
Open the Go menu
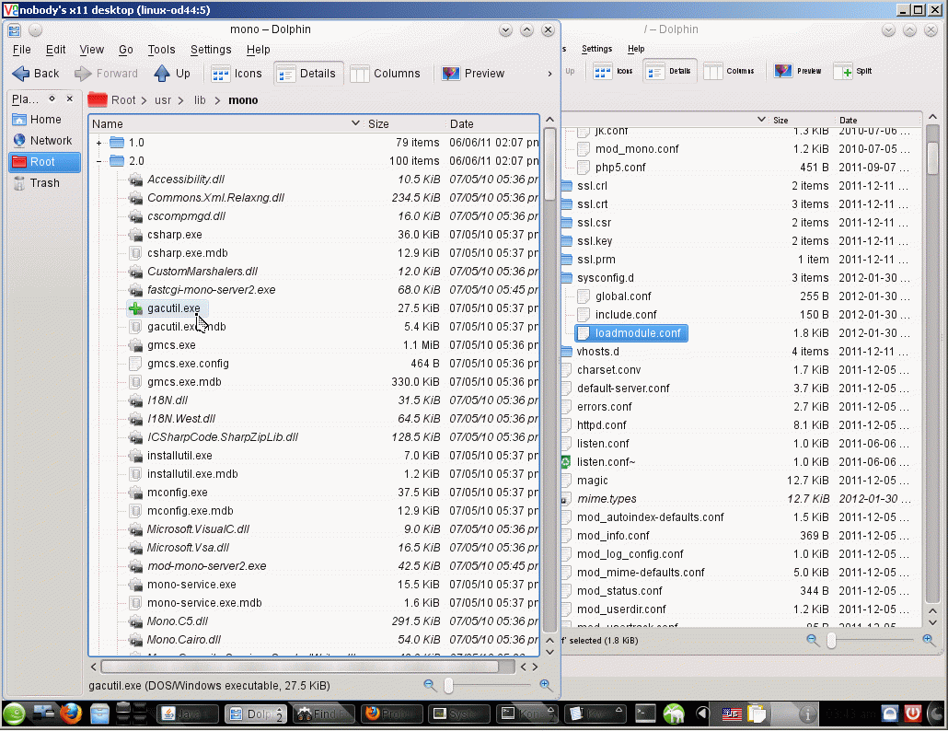126,50
